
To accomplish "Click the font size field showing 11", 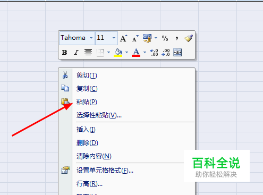I will pos(106,38).
